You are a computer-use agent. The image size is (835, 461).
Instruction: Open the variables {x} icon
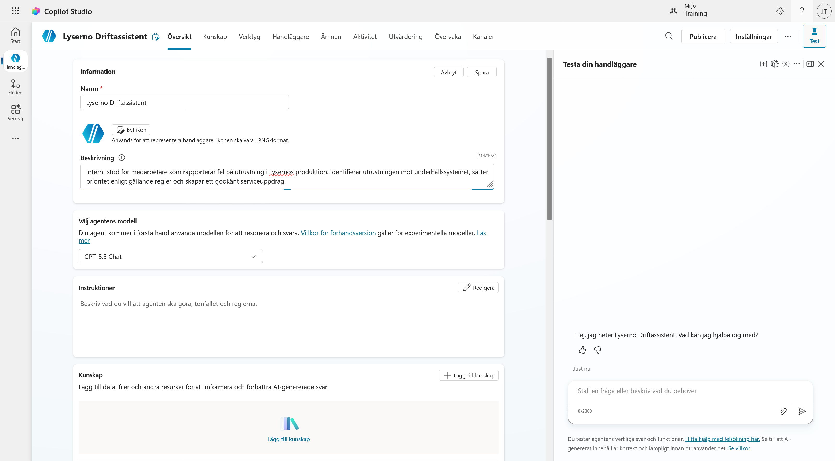[x=785, y=64]
